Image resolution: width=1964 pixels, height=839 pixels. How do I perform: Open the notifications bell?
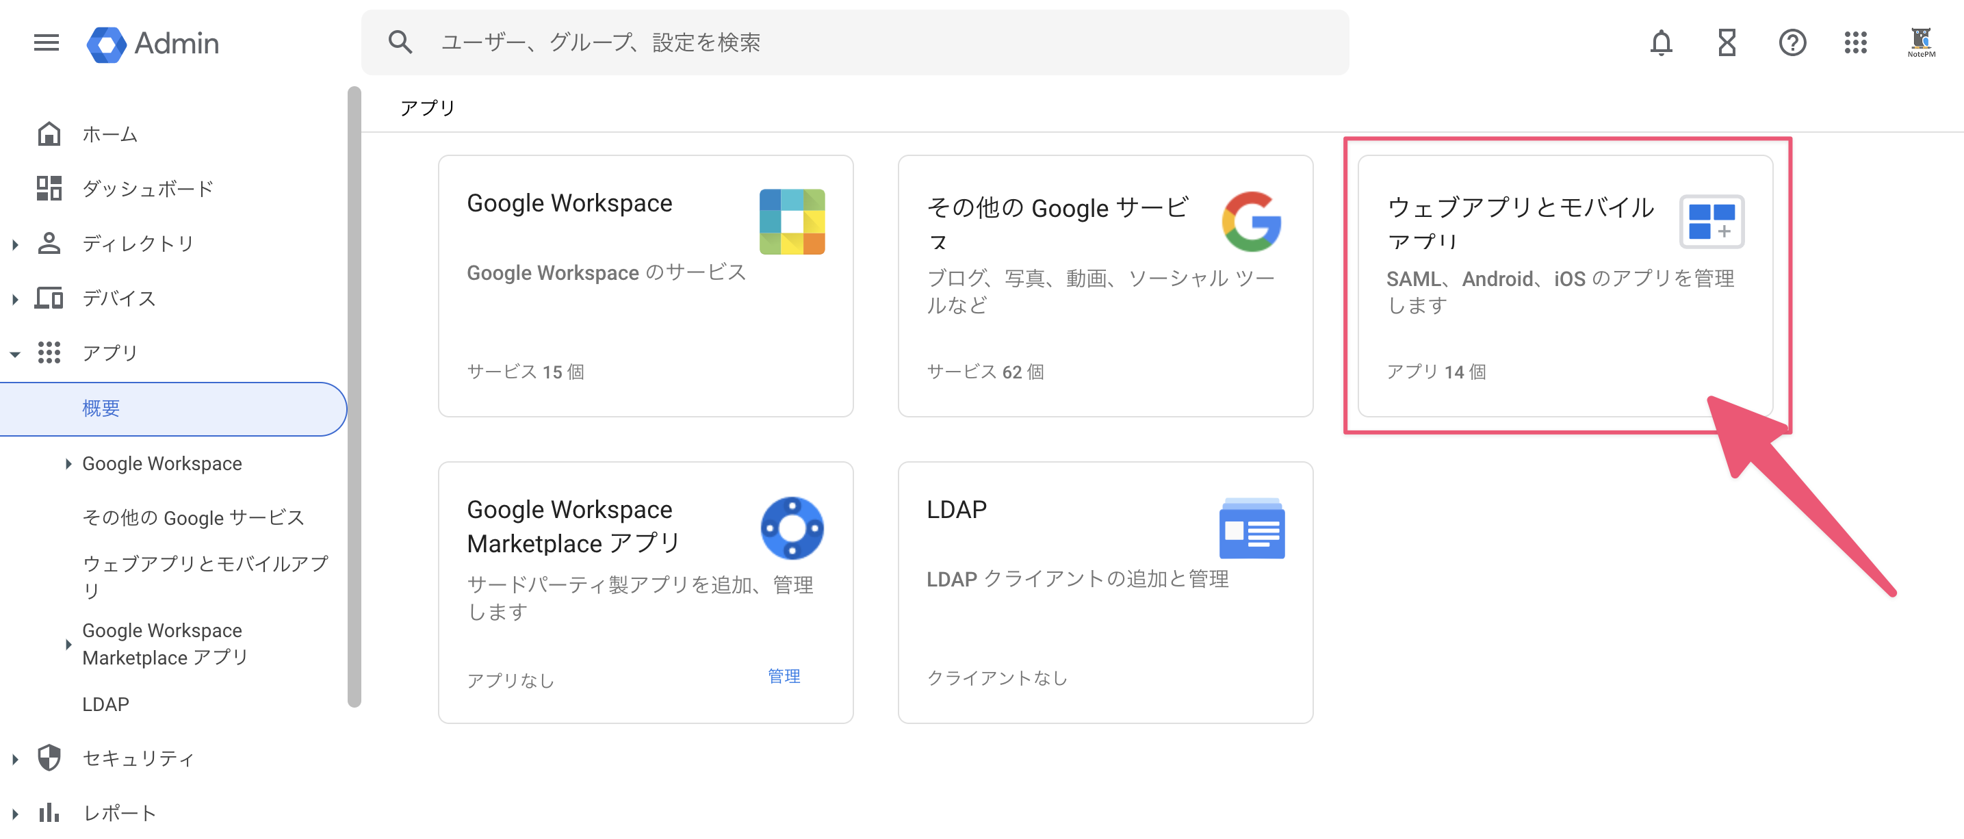(x=1662, y=42)
